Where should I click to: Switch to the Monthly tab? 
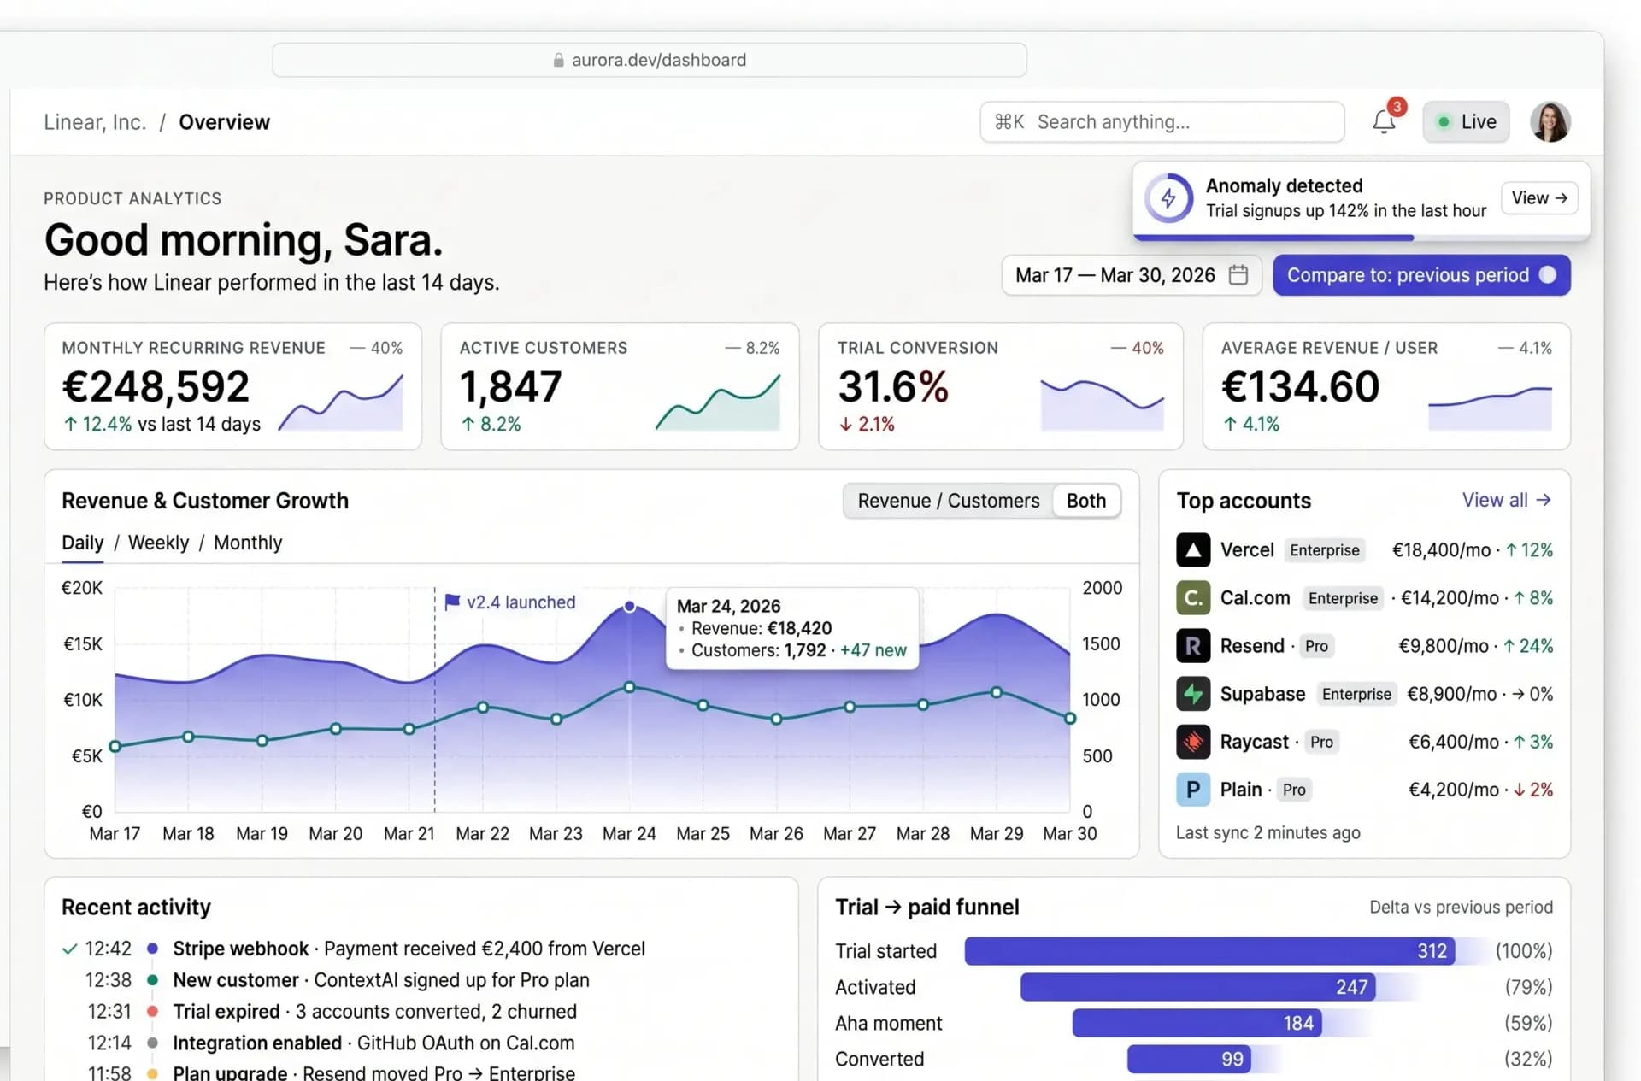248,543
